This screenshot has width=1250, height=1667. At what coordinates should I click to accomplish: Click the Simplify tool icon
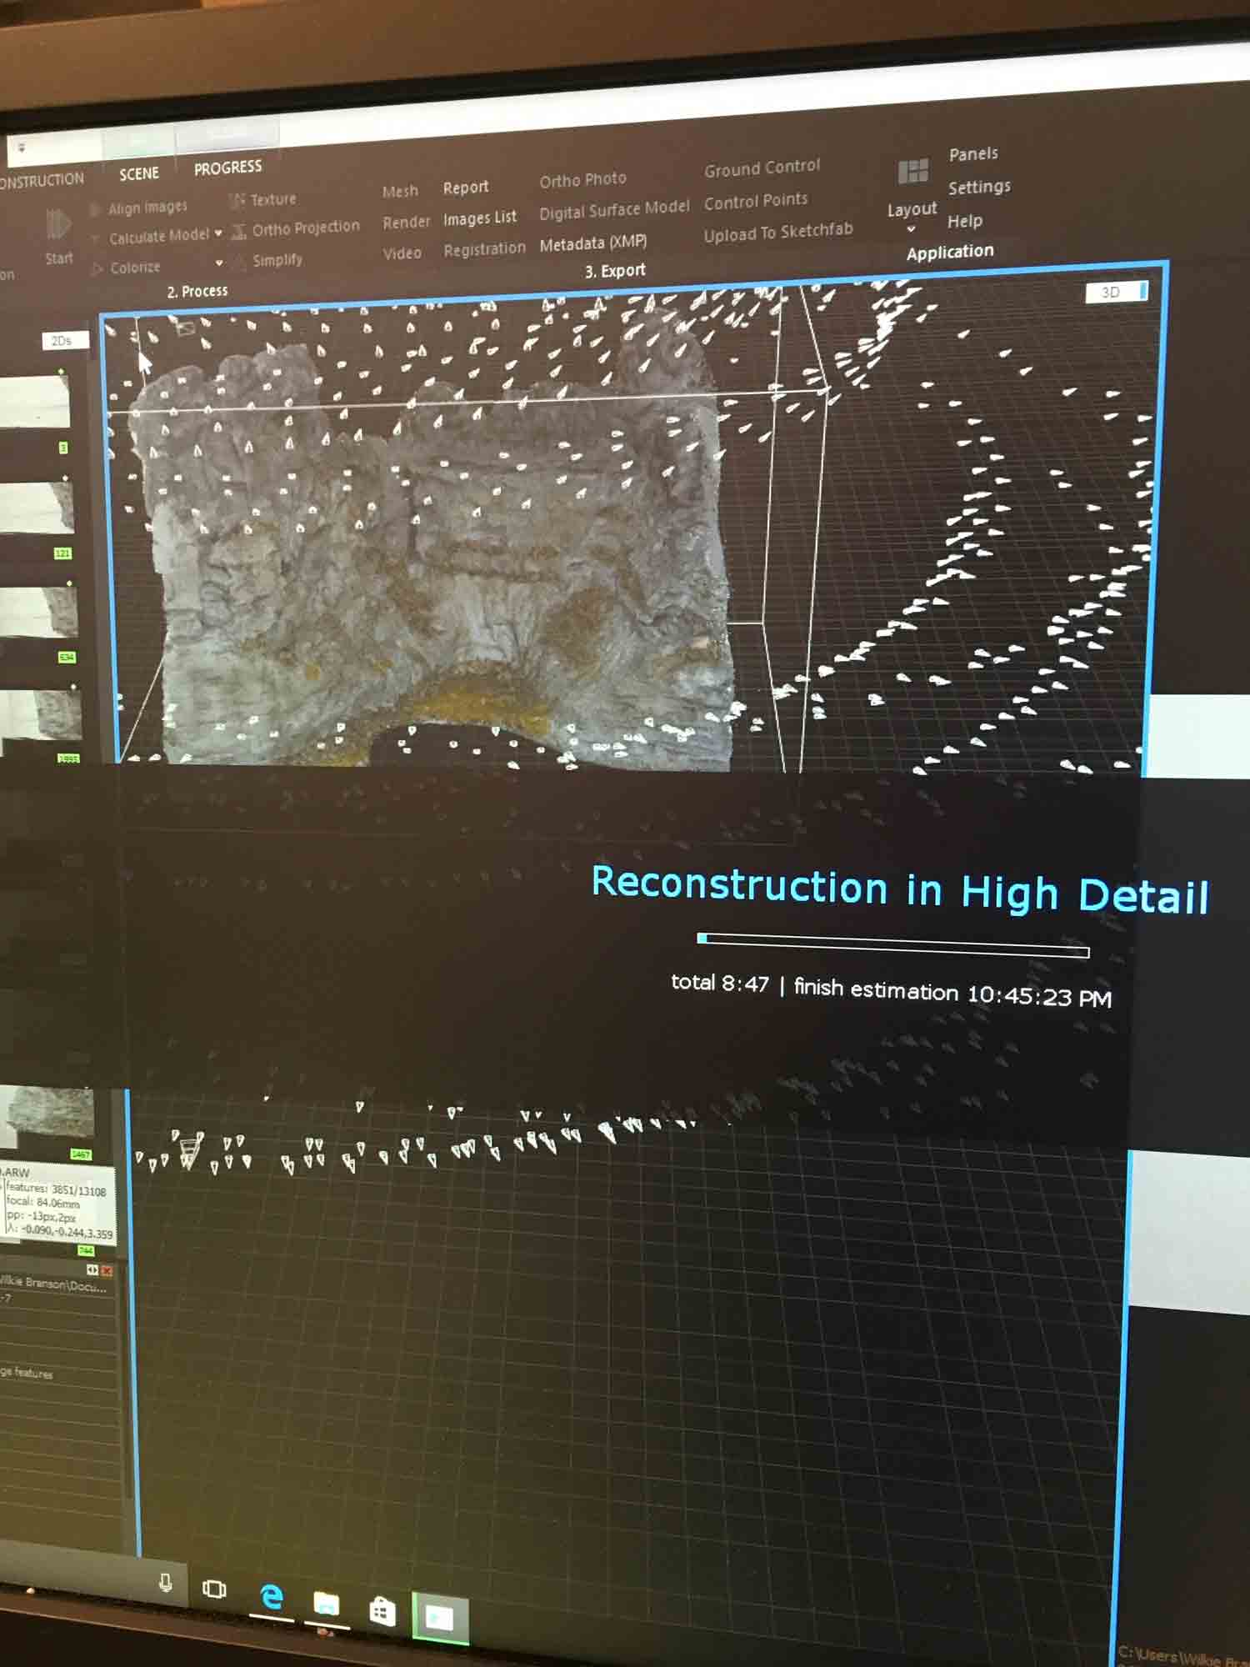coord(240,262)
